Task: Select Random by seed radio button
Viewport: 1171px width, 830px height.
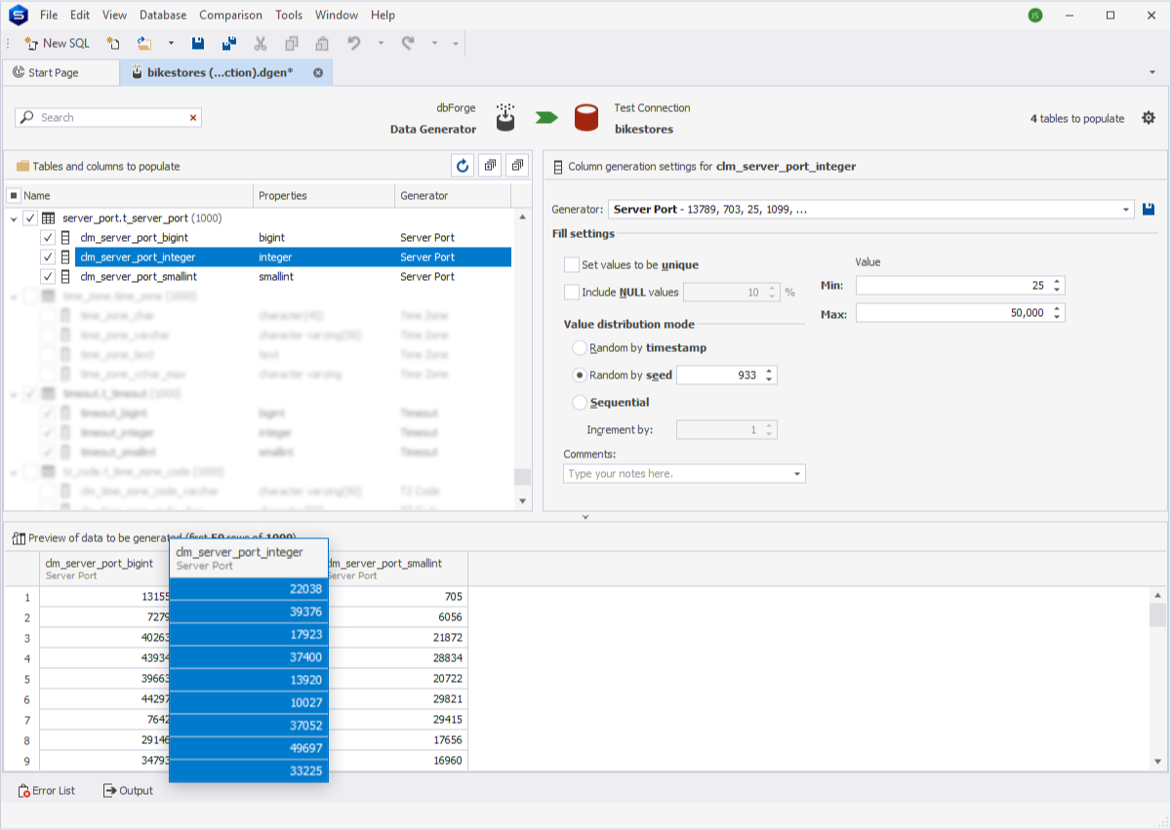Action: pyautogui.click(x=580, y=375)
